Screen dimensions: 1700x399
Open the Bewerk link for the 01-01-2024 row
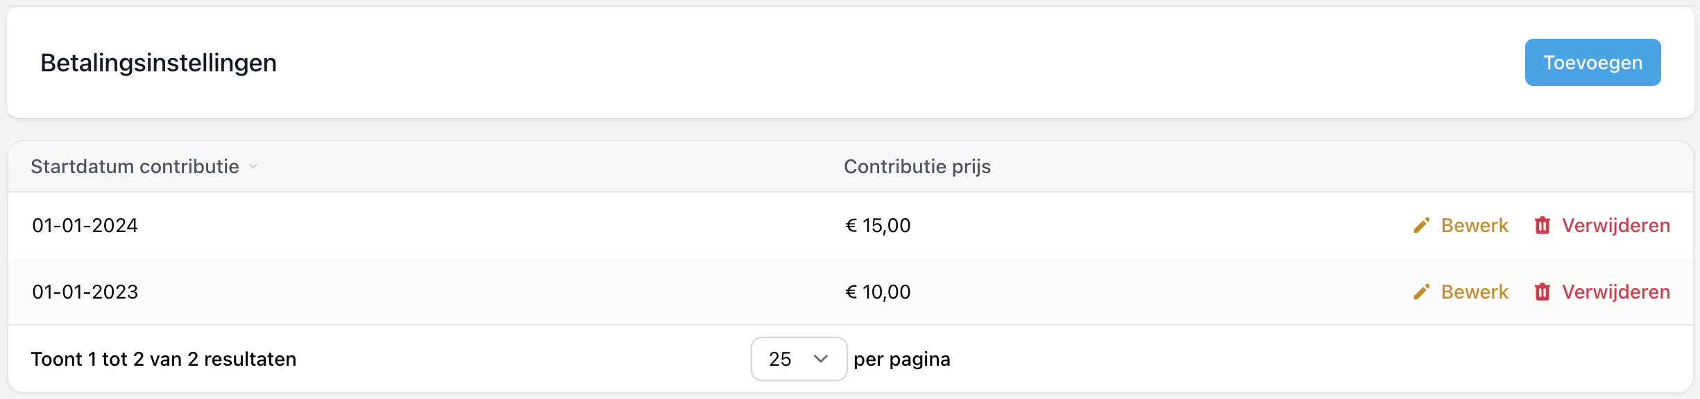point(1474,226)
